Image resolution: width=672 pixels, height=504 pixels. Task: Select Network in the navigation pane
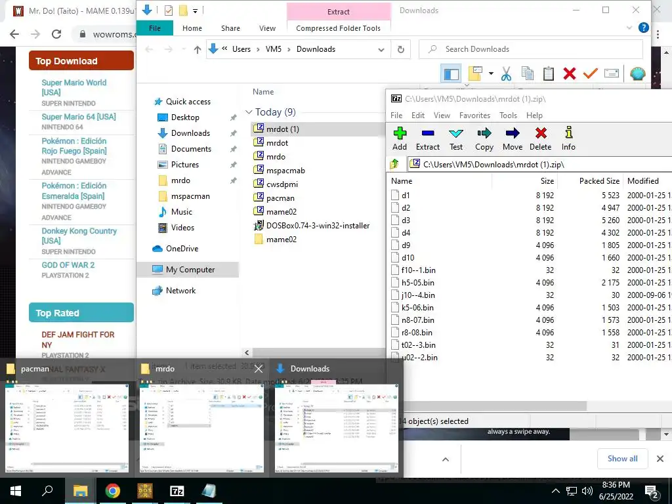click(x=180, y=291)
